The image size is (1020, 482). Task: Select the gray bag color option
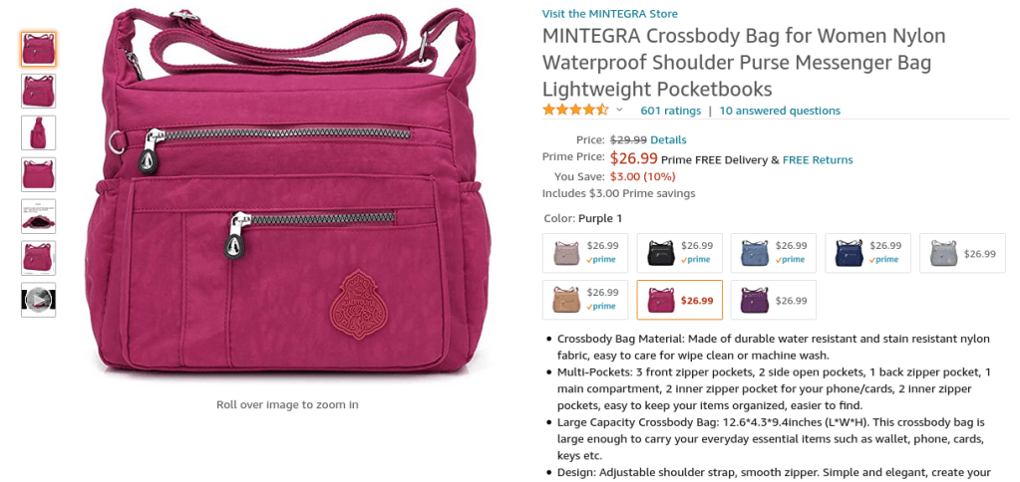962,253
